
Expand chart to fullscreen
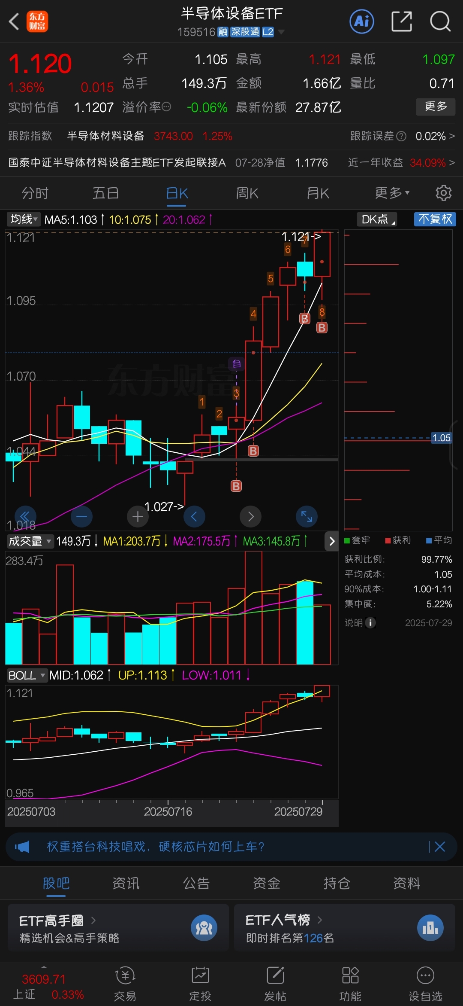point(307,516)
